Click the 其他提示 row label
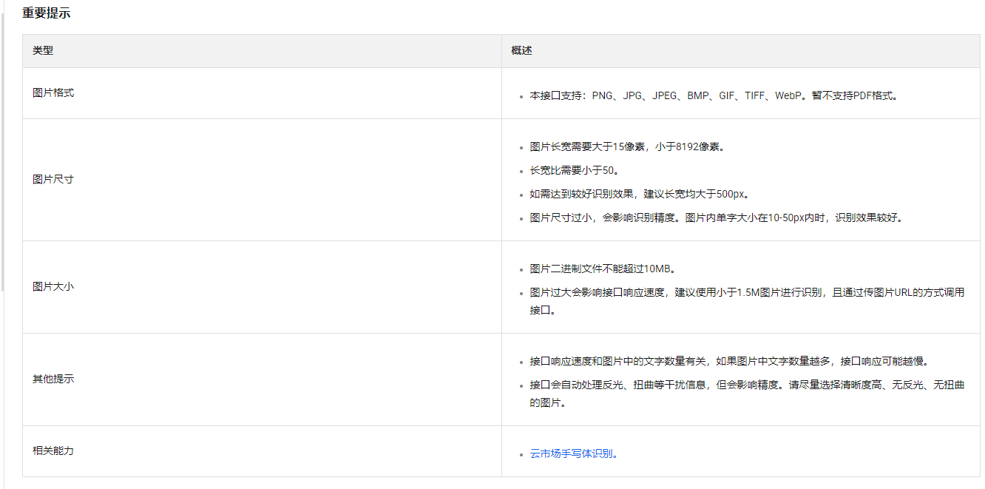985x489 pixels. (53, 380)
